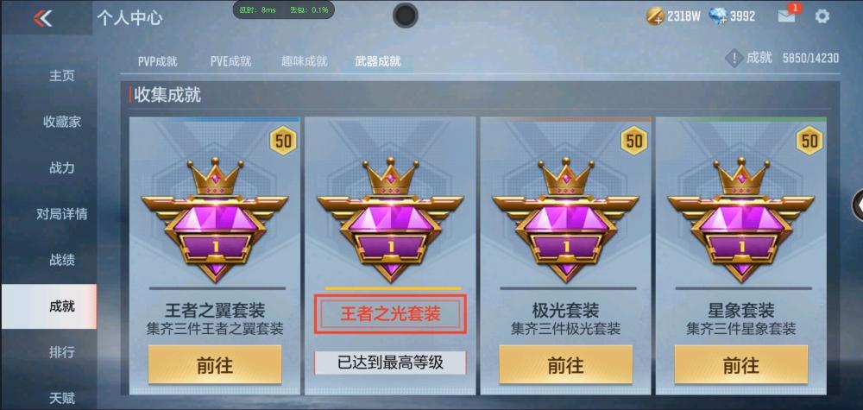Select the highlighted 王者之光套装 title
863x410 pixels.
pyautogui.click(x=390, y=314)
